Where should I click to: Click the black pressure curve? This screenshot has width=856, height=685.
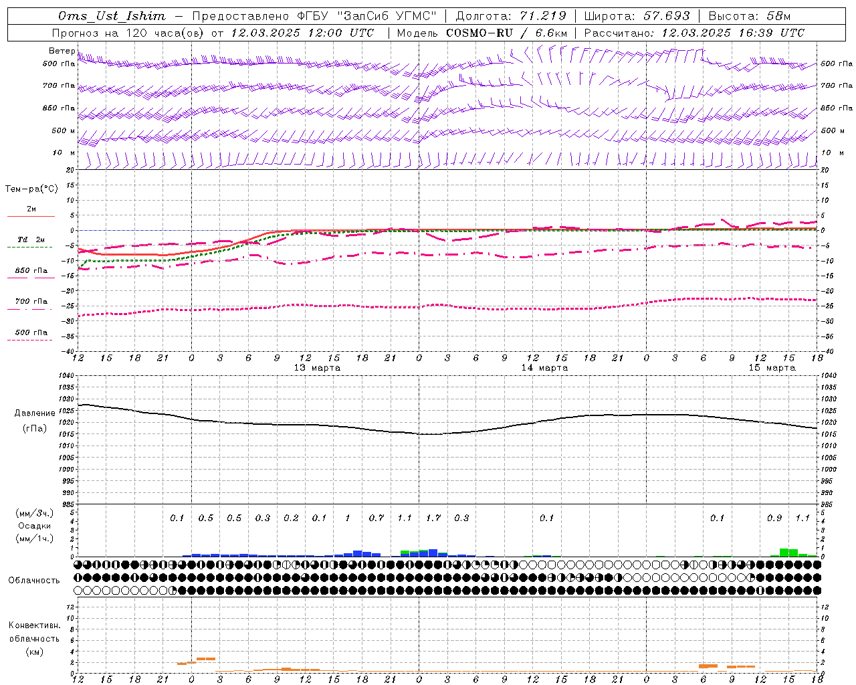pos(448,433)
